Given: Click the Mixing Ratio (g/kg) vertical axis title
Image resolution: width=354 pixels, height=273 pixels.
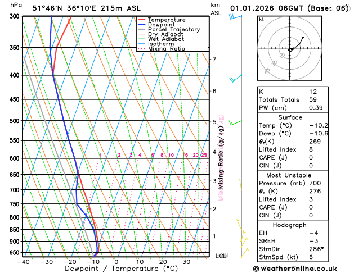Looking at the screenshot, I should [221, 157].
